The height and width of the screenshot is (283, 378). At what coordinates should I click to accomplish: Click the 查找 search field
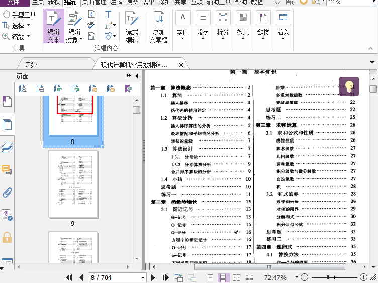348,3
